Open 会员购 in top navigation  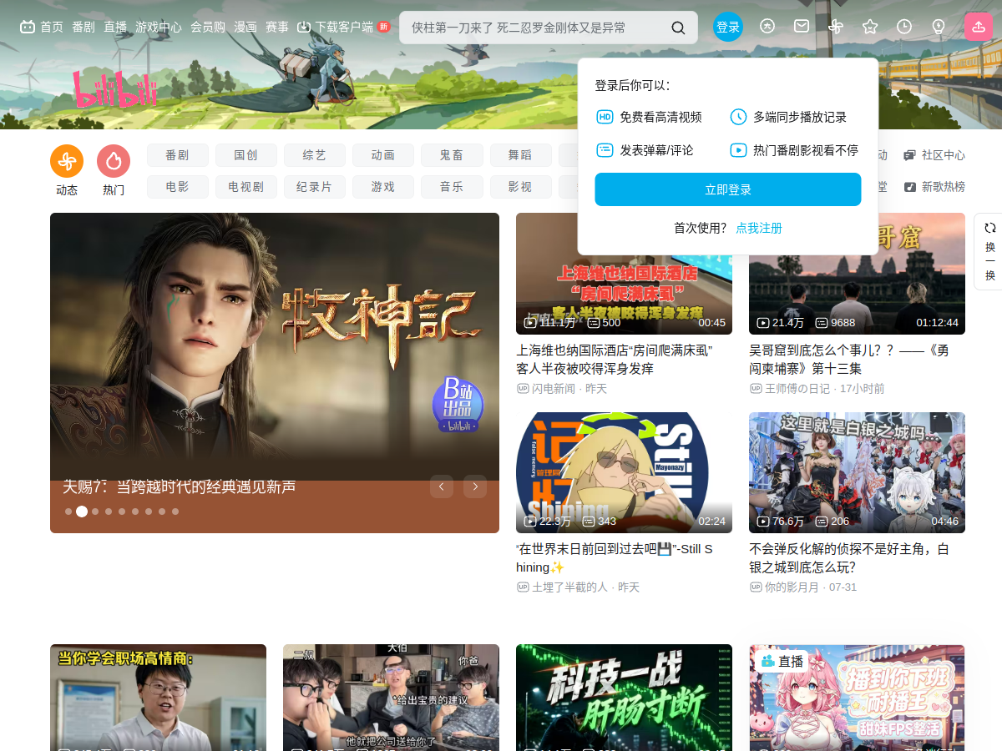point(208,27)
